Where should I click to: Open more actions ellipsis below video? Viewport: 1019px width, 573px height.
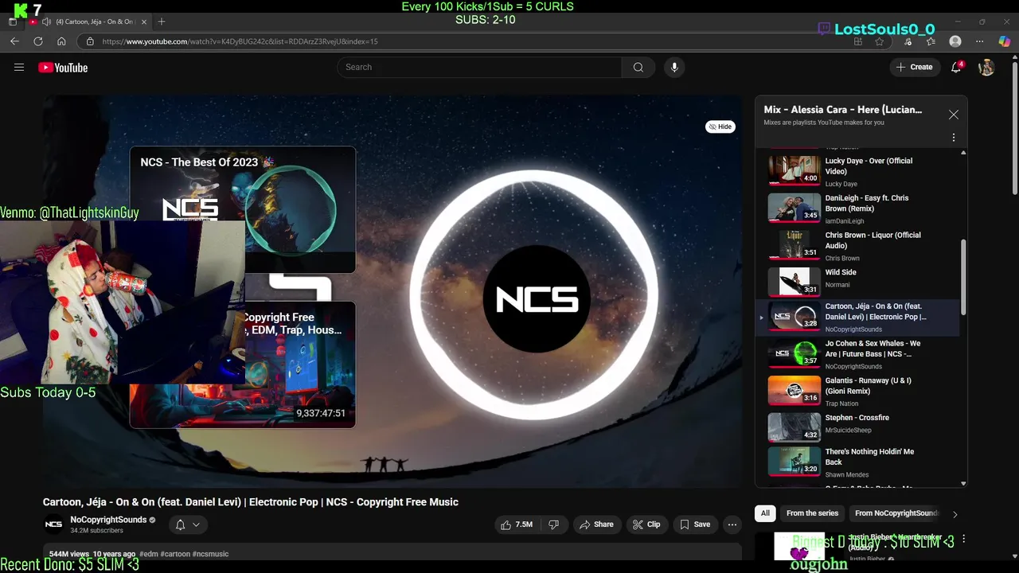tap(732, 524)
